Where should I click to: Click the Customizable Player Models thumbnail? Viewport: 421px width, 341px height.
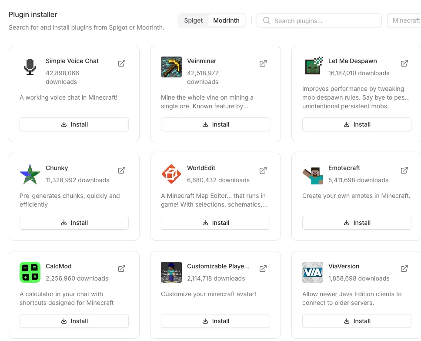tap(171, 272)
